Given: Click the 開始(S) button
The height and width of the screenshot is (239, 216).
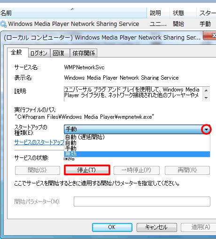Looking at the screenshot, I should 38,170.
